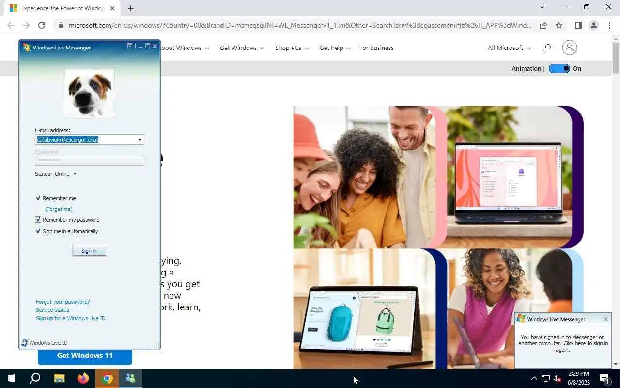Click Chrome forward navigation arrow
620x388 pixels.
pos(26,25)
